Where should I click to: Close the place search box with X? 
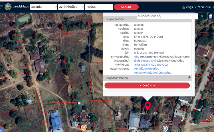tap(201, 16)
